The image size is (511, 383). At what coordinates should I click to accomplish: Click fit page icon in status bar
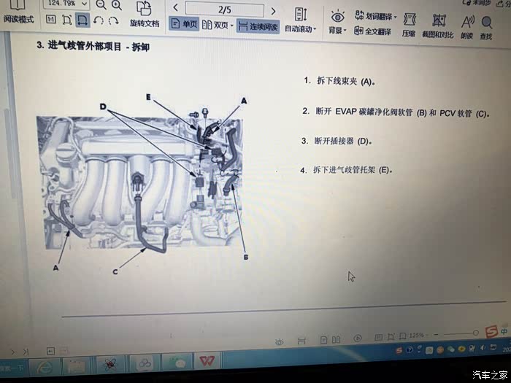pos(391,337)
